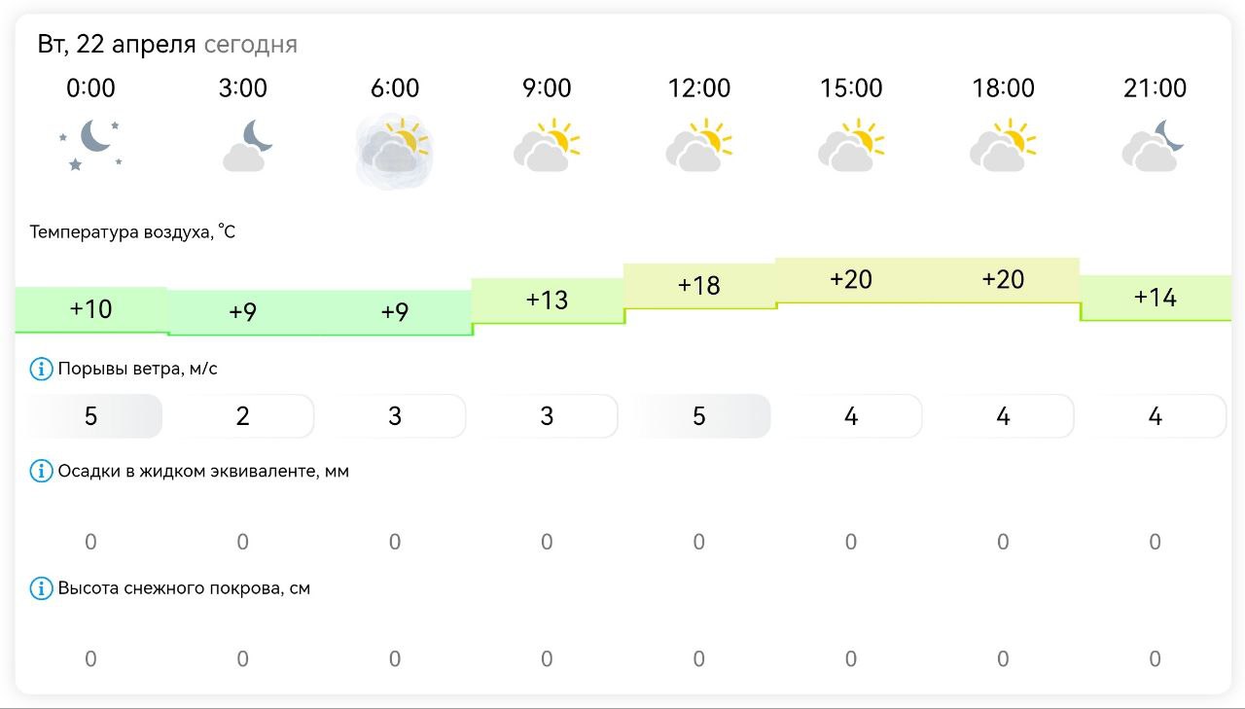Click the foggy sun icon at 6:00
This screenshot has width=1245, height=709.
click(x=395, y=150)
